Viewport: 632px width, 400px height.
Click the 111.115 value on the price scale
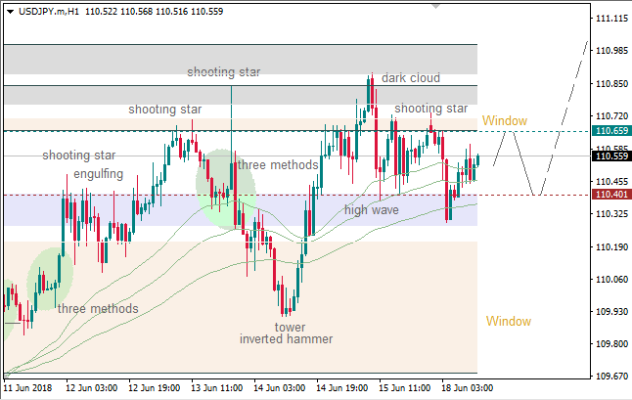point(610,19)
